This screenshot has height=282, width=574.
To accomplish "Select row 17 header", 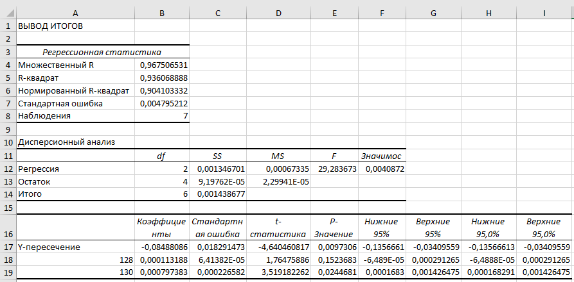I will click(8, 247).
